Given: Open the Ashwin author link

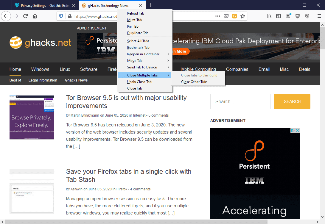Looking at the screenshot, I should click(x=77, y=189).
